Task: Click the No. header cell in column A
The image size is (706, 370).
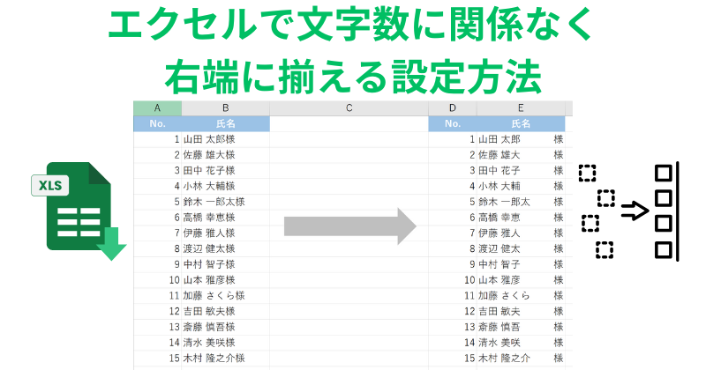Action: pos(157,124)
